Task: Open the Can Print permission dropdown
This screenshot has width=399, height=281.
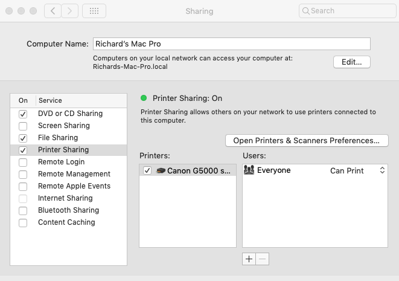Action: click(x=357, y=170)
